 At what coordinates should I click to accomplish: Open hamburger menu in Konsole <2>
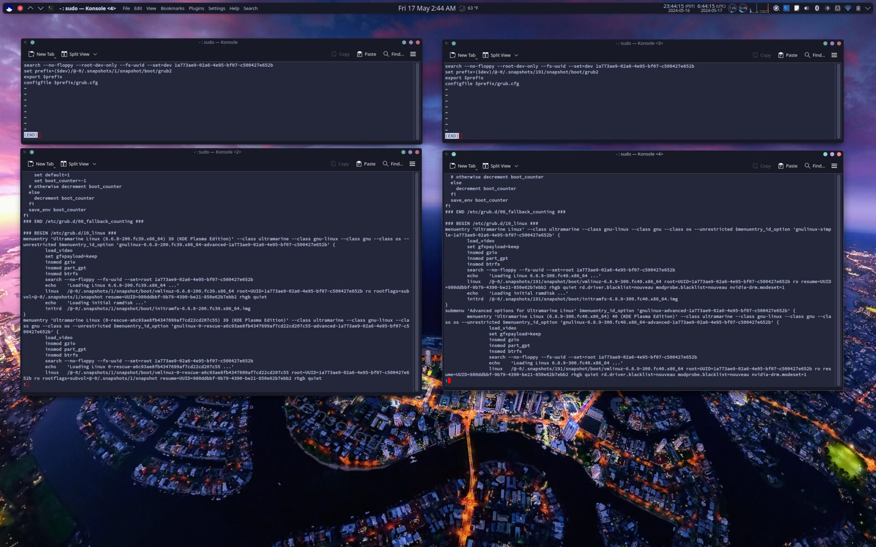(x=412, y=164)
